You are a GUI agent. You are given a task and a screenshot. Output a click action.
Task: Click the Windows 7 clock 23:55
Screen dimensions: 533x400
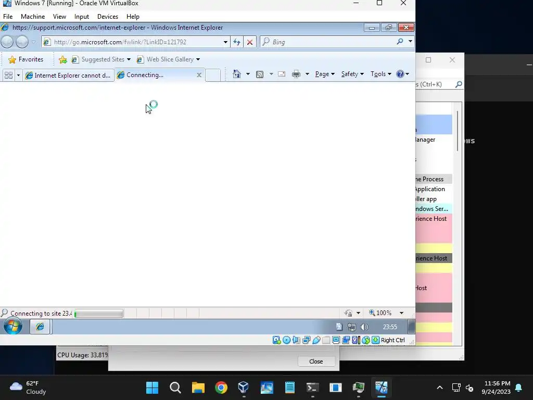pyautogui.click(x=390, y=327)
